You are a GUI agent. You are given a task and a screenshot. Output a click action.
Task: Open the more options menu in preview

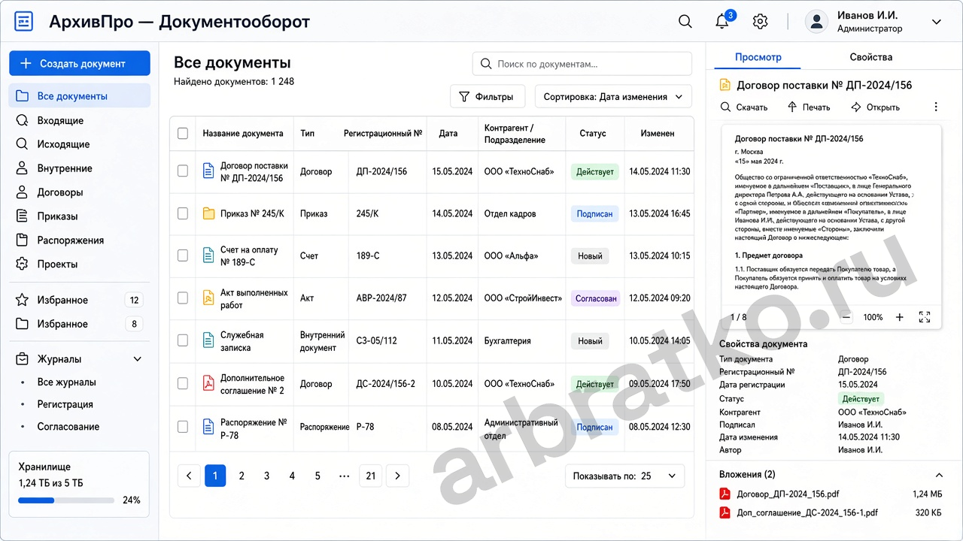[936, 107]
